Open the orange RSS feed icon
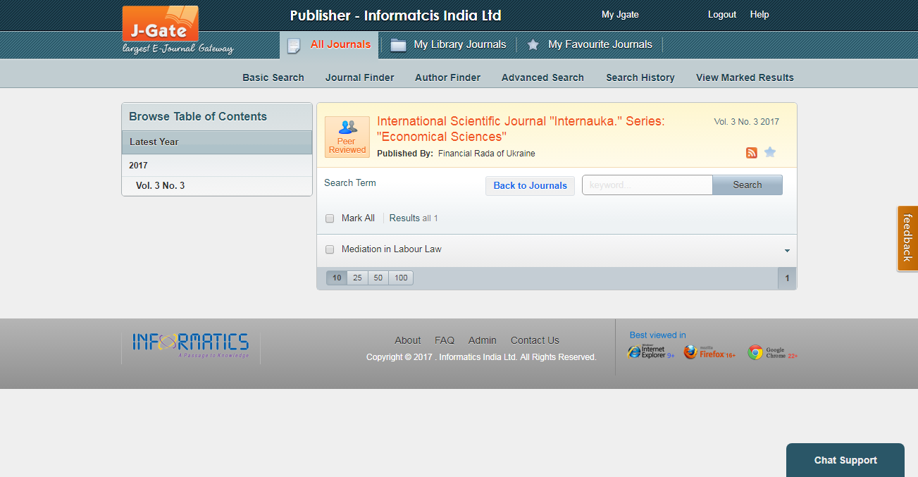The height and width of the screenshot is (477, 918). 752,153
